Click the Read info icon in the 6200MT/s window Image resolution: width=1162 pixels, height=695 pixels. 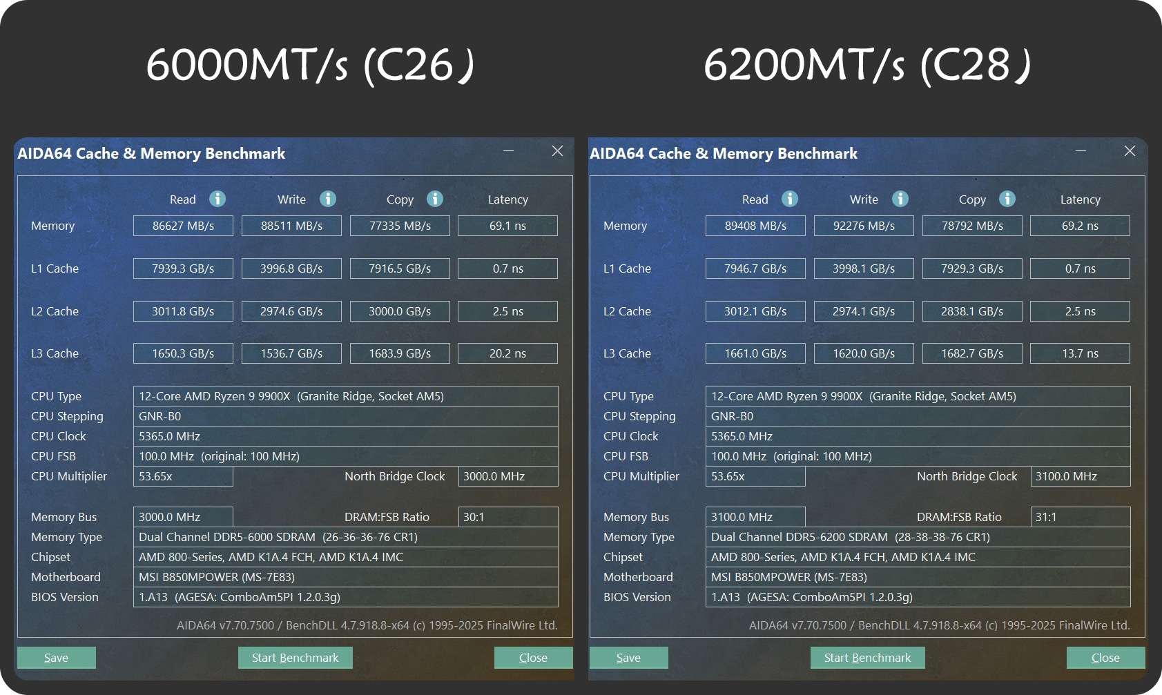click(790, 199)
